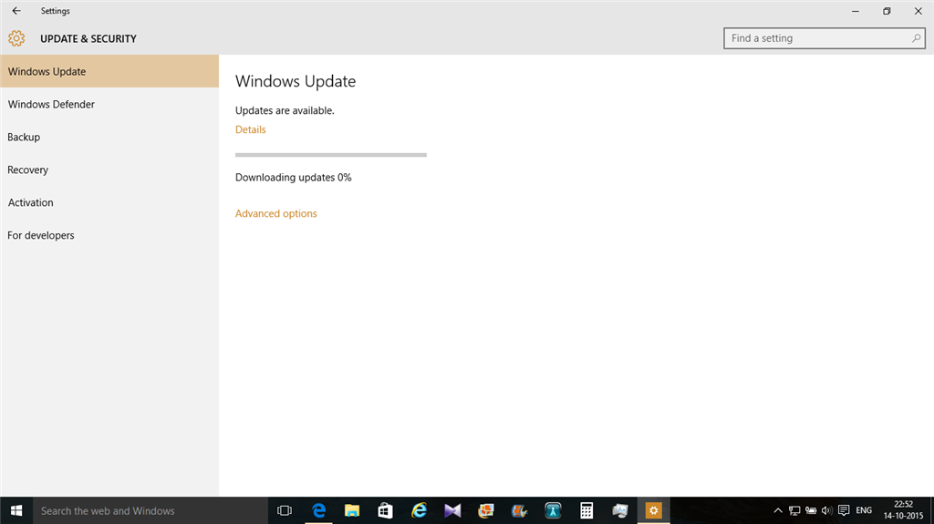Image resolution: width=934 pixels, height=524 pixels.
Task: Click the Search the web and Windows box
Action: click(x=150, y=510)
